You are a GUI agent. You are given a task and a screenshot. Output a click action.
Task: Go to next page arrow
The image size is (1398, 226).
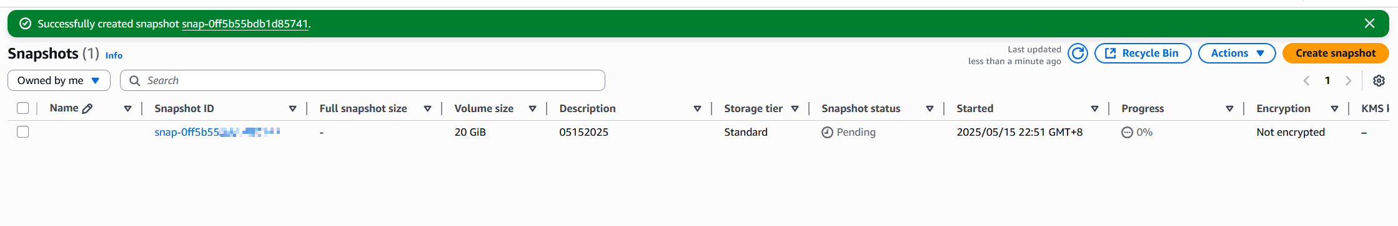(1348, 81)
